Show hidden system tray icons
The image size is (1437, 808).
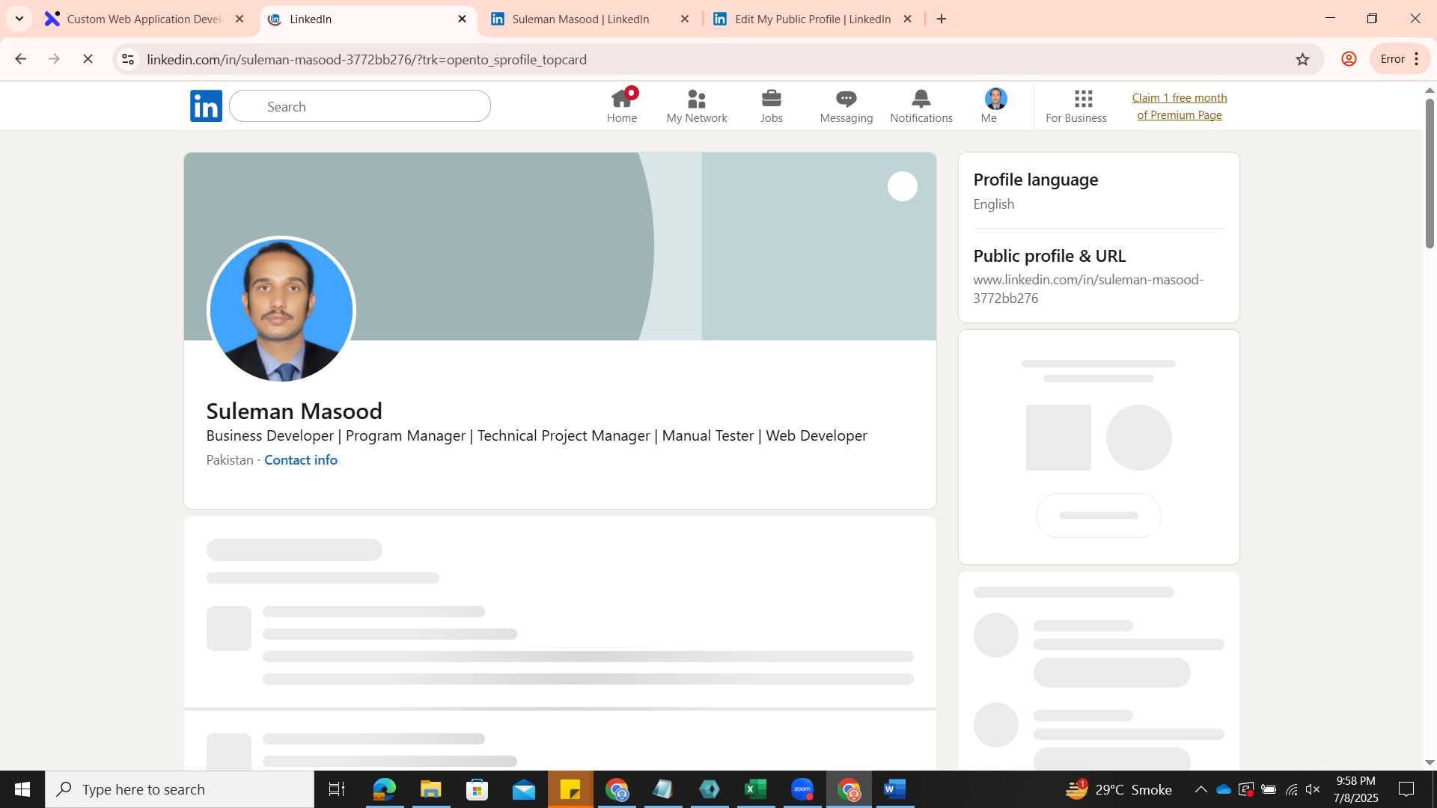pos(1200,789)
